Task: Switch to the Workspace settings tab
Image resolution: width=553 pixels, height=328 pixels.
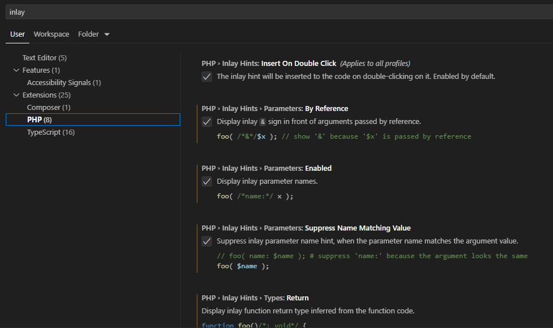Action: tap(51, 34)
